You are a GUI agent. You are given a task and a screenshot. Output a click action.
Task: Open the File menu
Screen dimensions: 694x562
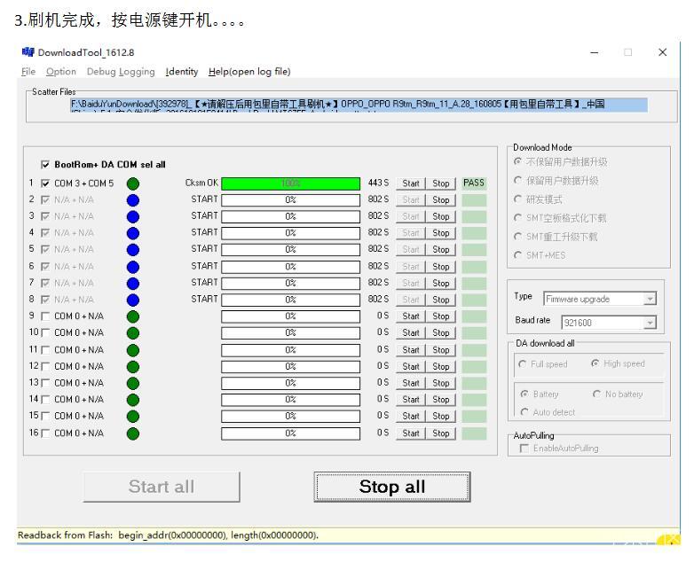point(28,72)
